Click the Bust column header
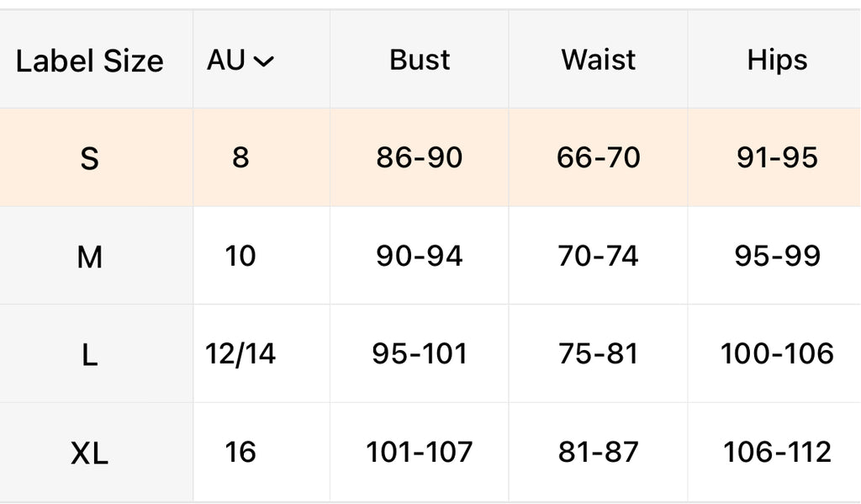 pyautogui.click(x=420, y=60)
